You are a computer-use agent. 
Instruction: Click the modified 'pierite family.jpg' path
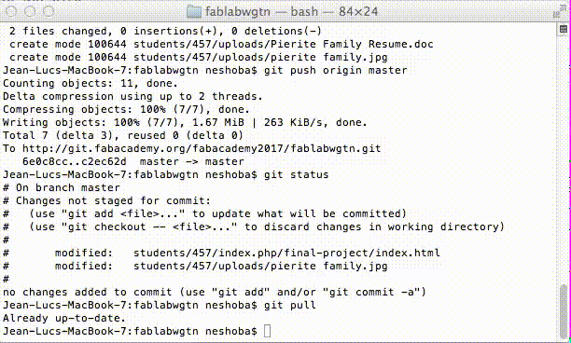pyautogui.click(x=260, y=266)
